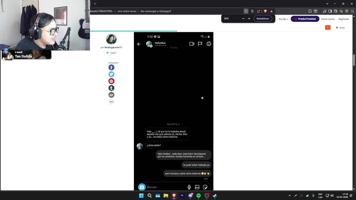Click the microphone icon in message bar
The height and width of the screenshot is (200, 356).
(189, 187)
